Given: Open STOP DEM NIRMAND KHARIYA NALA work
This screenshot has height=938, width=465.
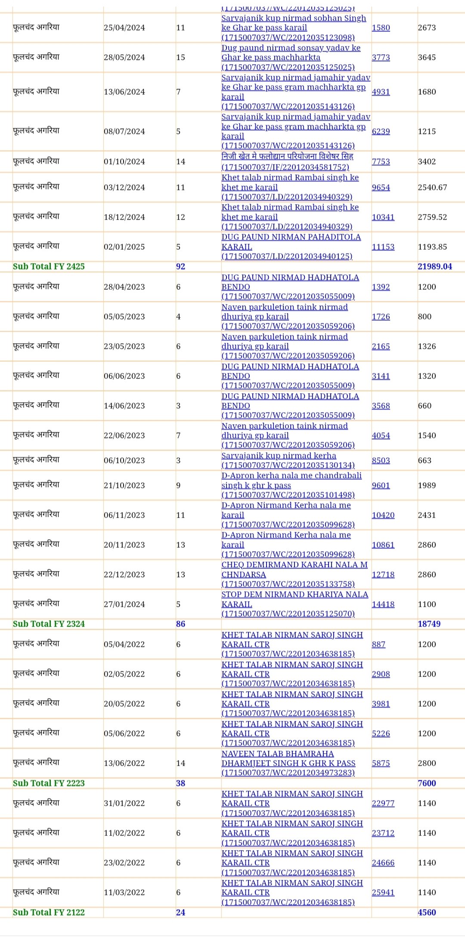Looking at the screenshot, I should (x=294, y=604).
